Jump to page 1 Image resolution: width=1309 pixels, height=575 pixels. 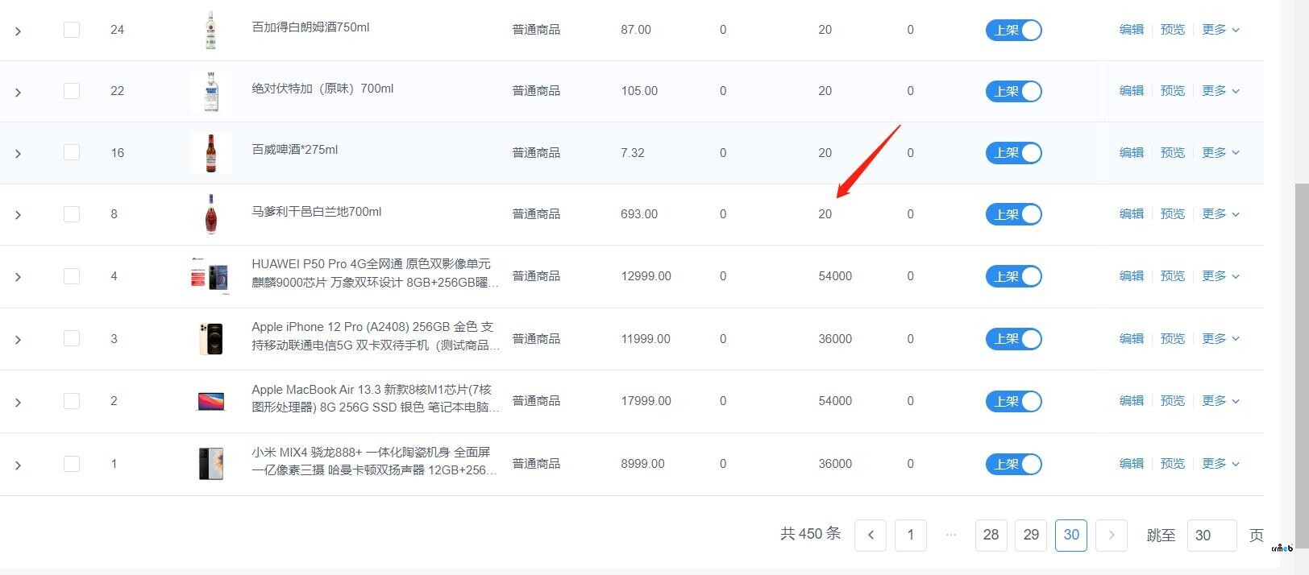coord(911,535)
